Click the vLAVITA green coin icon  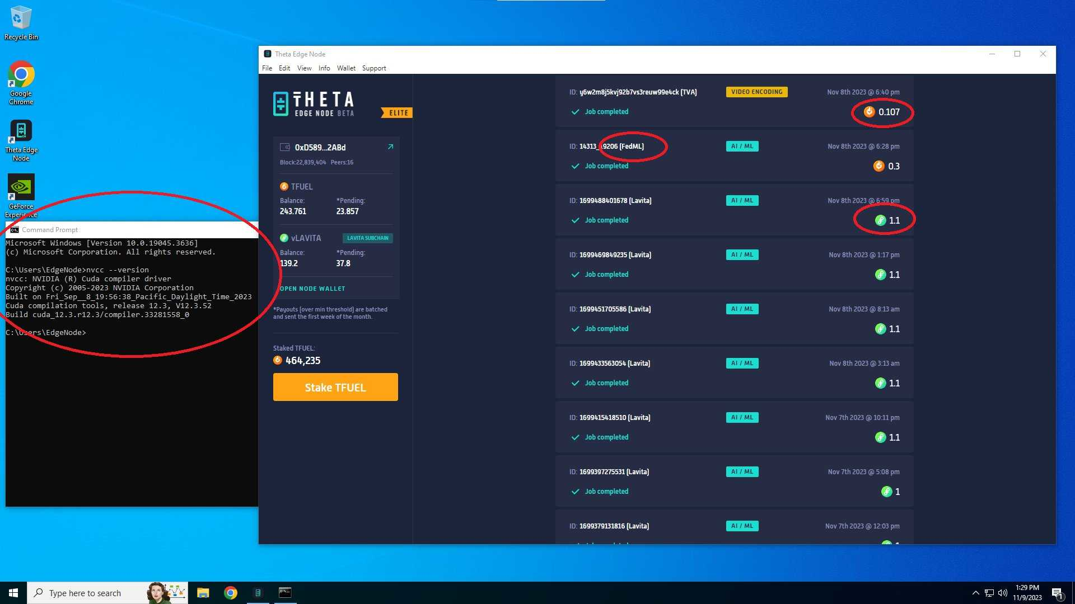click(x=283, y=238)
